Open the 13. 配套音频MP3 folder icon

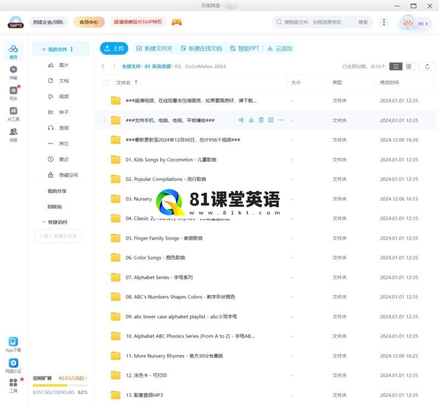116,395
